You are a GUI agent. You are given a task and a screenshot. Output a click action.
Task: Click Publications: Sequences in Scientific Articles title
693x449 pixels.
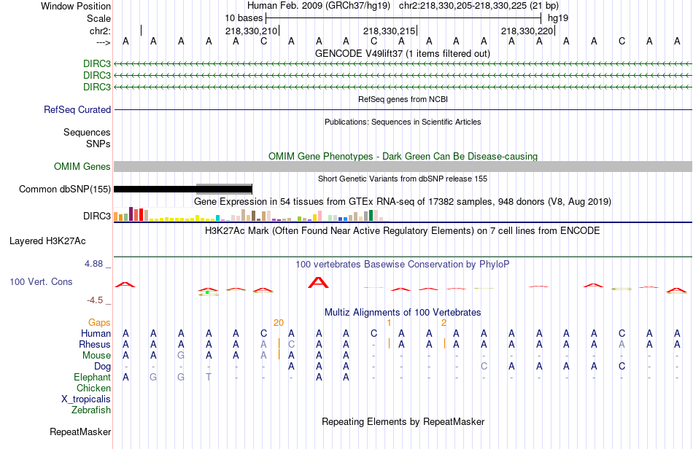[x=403, y=122]
